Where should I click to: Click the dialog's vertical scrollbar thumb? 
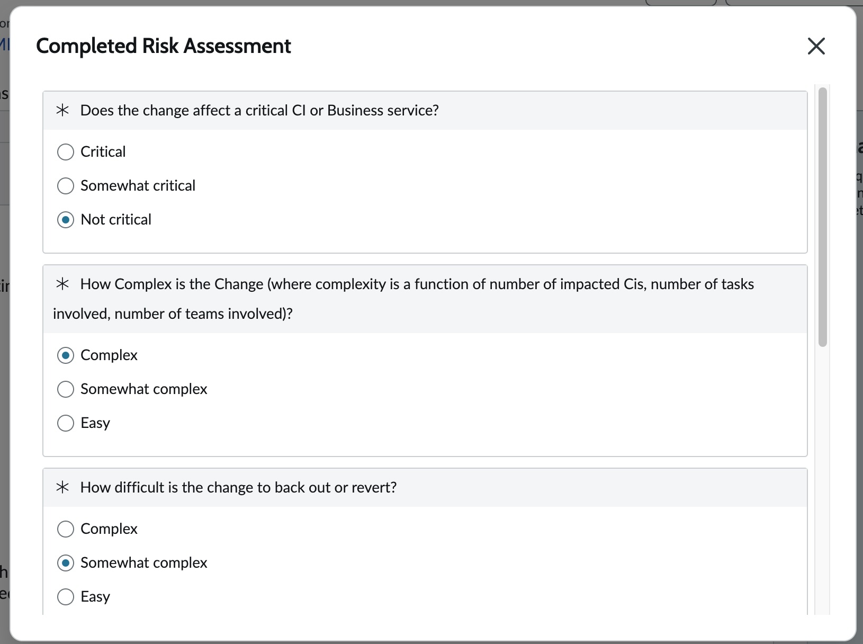(822, 217)
